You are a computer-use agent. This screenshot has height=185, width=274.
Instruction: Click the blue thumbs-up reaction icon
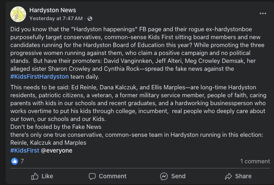click(x=15, y=161)
